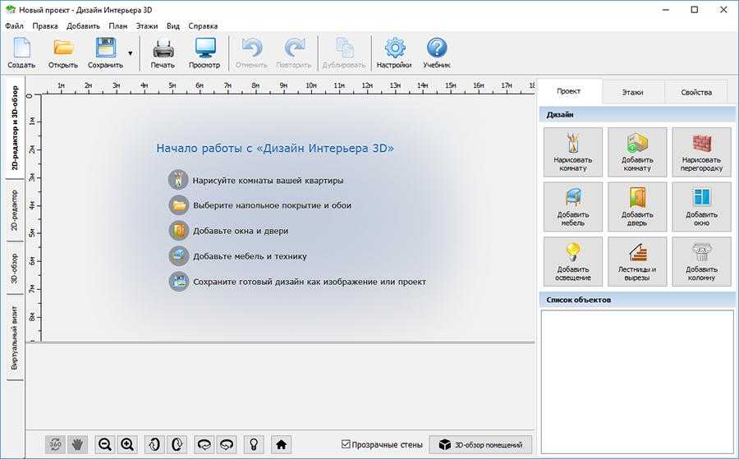Toggle lighting with the bottom bulb button
This screenshot has height=459, width=739.
[255, 444]
